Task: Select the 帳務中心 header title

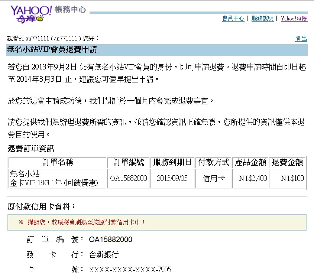Action: click(70, 9)
